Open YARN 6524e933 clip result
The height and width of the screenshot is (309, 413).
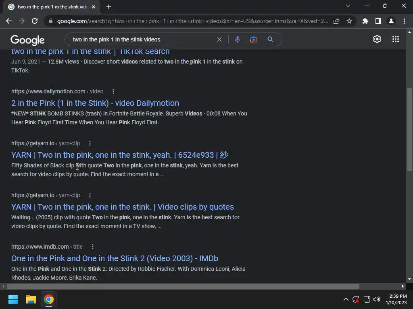tap(119, 155)
